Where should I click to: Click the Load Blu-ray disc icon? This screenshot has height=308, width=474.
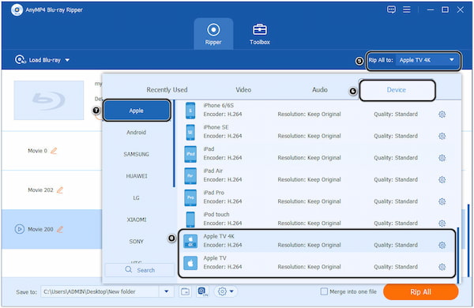20,59
